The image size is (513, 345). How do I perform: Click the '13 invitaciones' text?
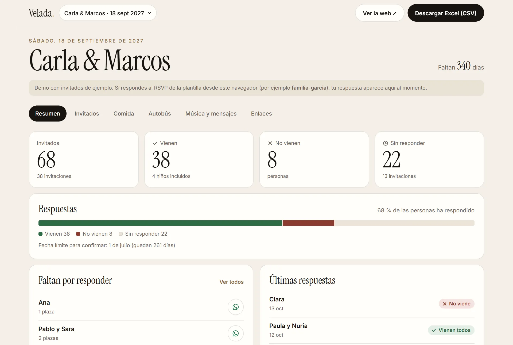(399, 176)
